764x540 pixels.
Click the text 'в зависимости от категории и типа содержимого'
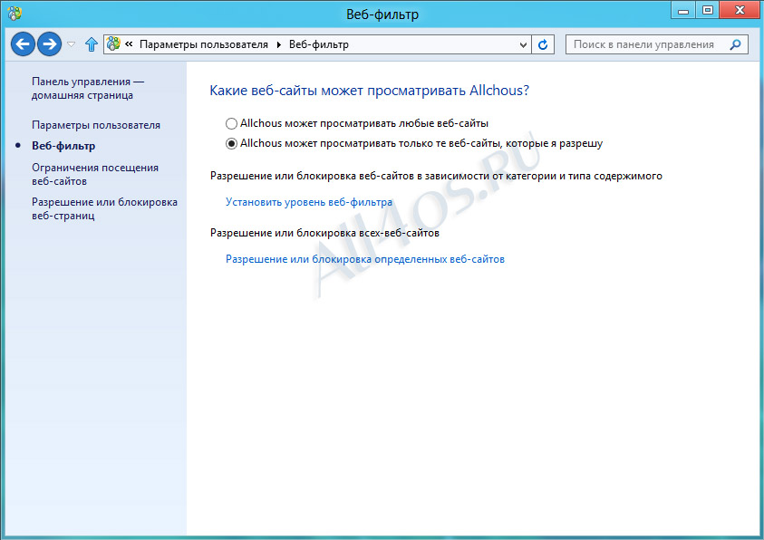(x=539, y=176)
